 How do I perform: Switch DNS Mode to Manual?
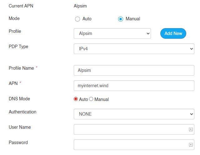point(91,99)
